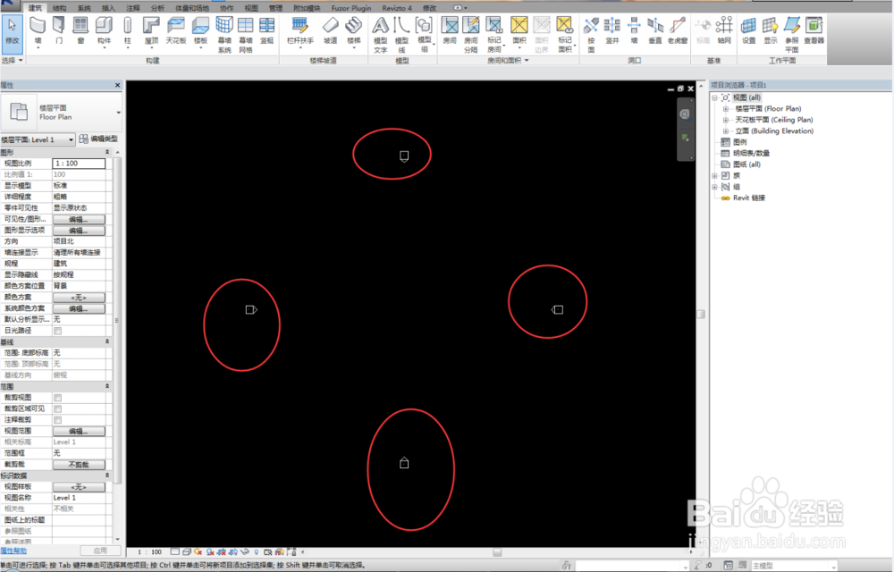Select the 坡道 (Ramp) tool
This screenshot has width=894, height=572.
tap(330, 30)
